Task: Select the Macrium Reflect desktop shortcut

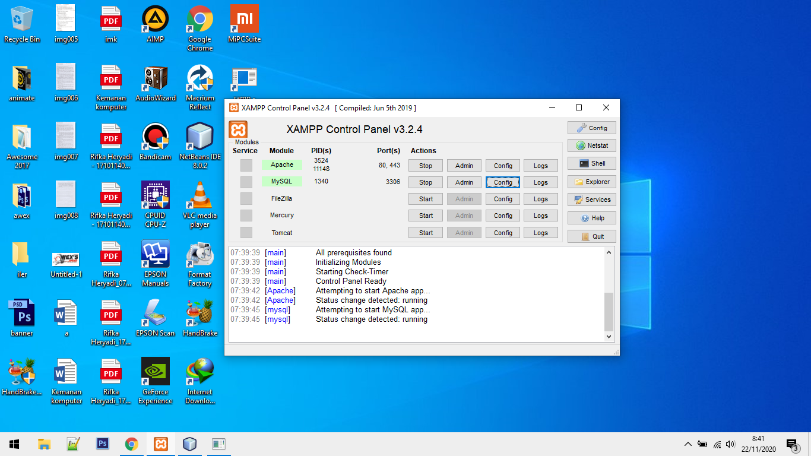Action: click(199, 87)
